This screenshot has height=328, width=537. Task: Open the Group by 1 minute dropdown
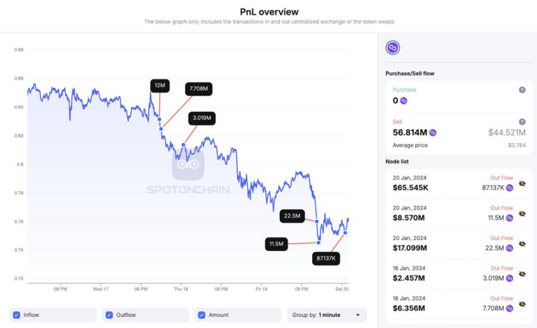pyautogui.click(x=327, y=315)
